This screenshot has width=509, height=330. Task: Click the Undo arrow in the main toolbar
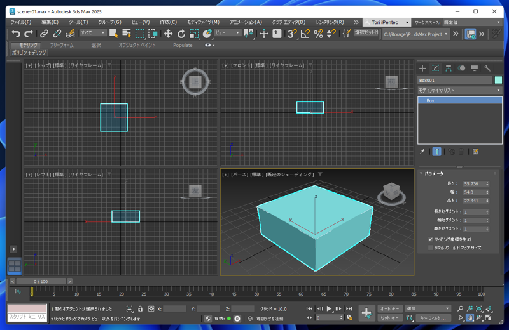tap(15, 34)
